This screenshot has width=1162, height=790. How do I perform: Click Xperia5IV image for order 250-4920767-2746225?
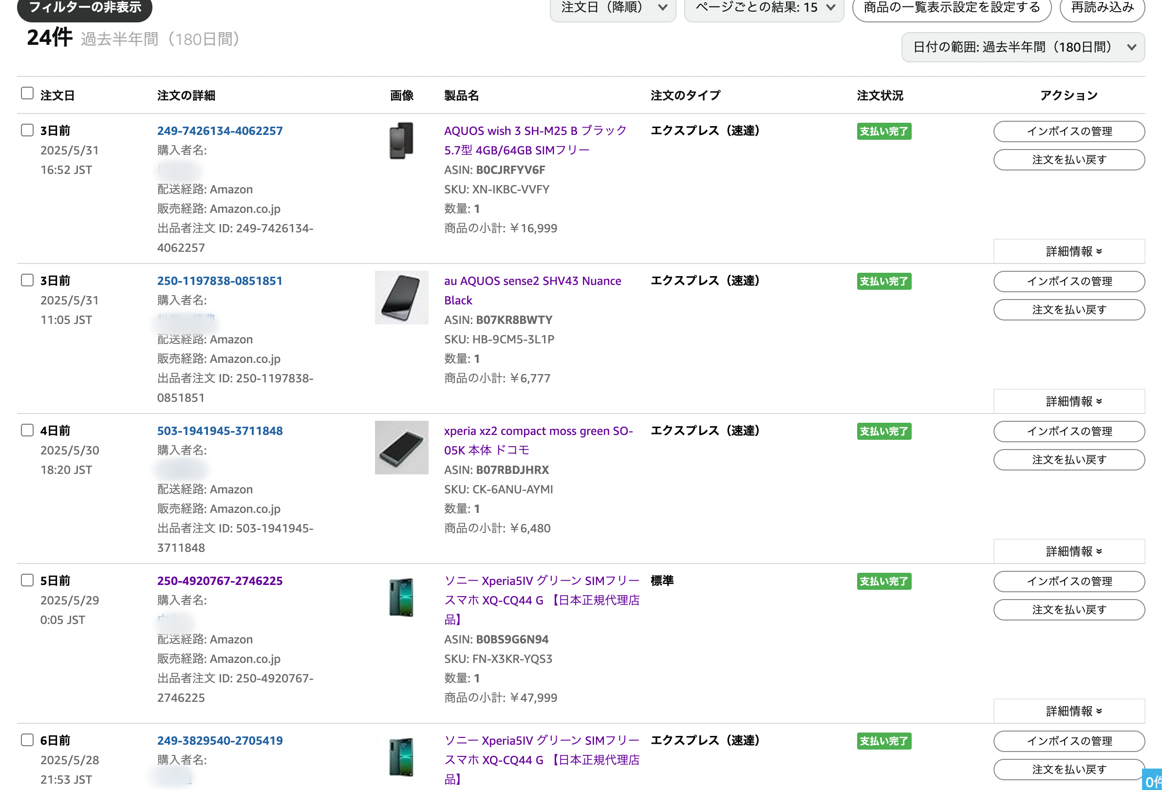[x=401, y=598]
